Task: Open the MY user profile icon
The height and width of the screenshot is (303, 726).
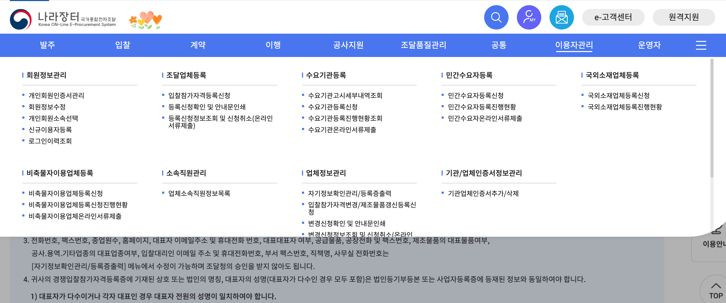Action: [529, 17]
